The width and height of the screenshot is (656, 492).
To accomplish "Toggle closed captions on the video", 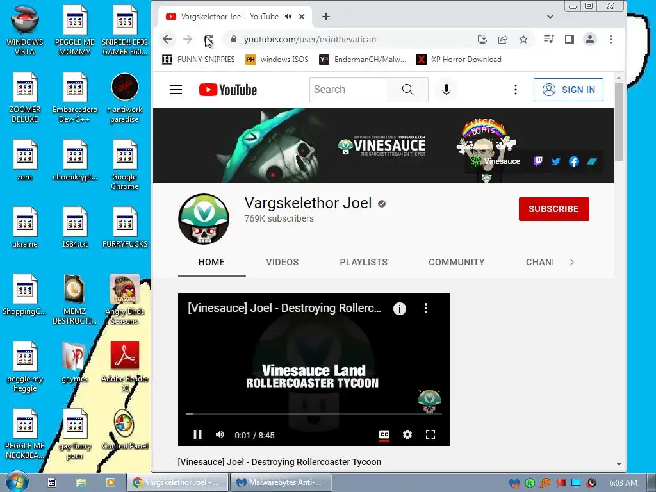I will pyautogui.click(x=384, y=435).
